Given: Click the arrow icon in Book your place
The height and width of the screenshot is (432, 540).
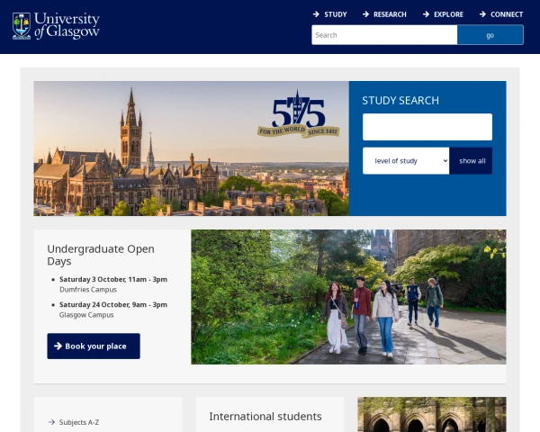Looking at the screenshot, I should pyautogui.click(x=58, y=346).
